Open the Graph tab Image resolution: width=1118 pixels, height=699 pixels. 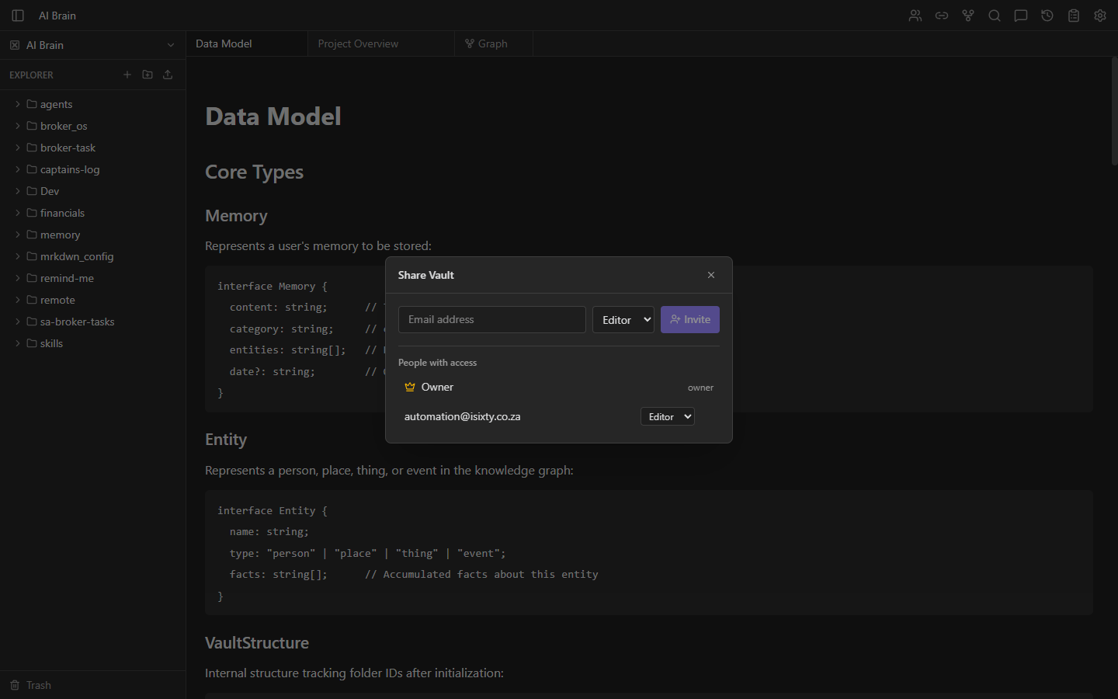click(490, 43)
